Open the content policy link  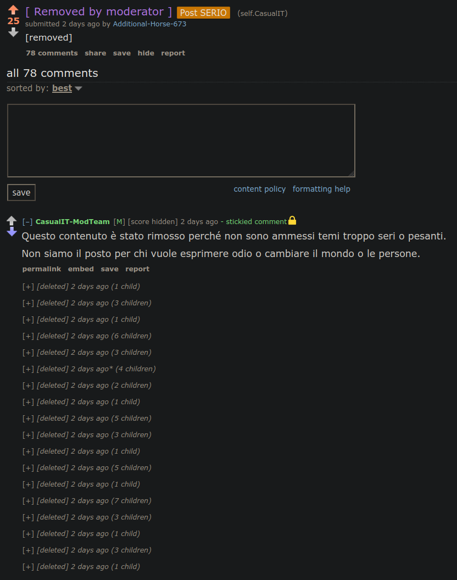(x=259, y=189)
